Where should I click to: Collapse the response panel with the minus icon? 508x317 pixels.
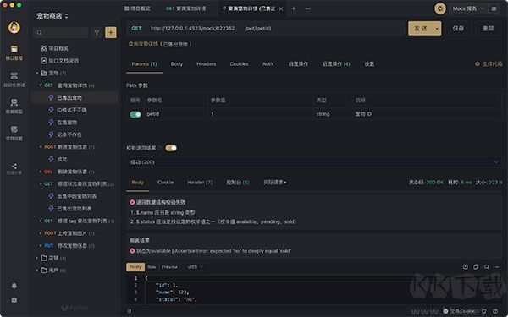pos(497,267)
